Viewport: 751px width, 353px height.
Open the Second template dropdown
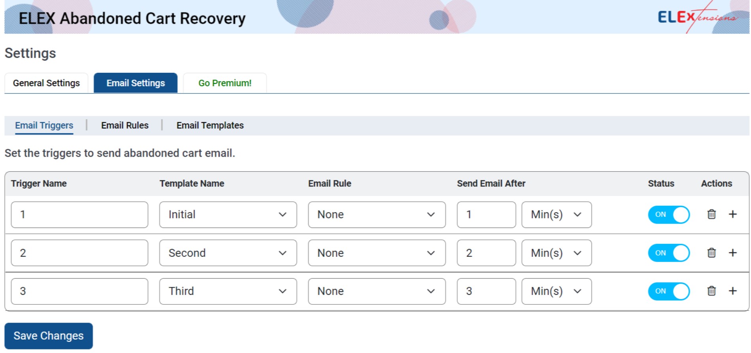coord(228,253)
